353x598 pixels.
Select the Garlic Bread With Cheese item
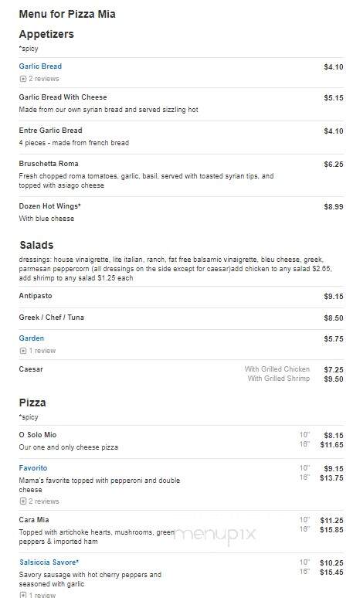click(63, 97)
